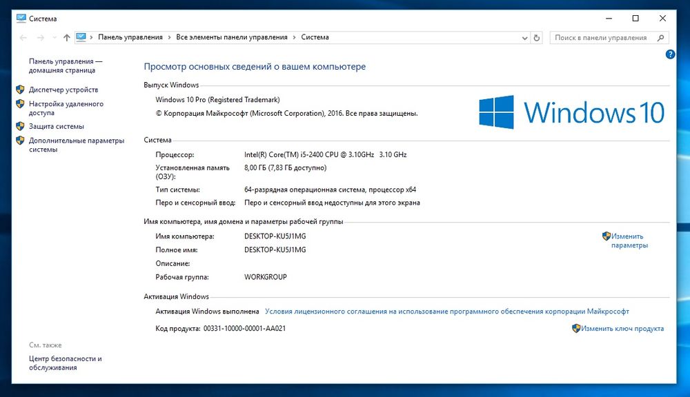The height and width of the screenshot is (397, 690).
Task: Click the search magnifier icon
Action: click(660, 38)
